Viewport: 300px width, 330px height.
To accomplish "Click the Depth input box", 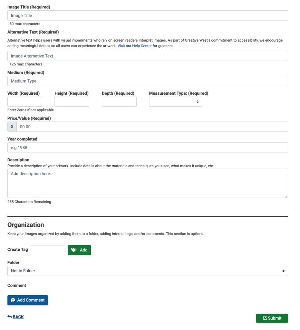I will click(x=119, y=102).
